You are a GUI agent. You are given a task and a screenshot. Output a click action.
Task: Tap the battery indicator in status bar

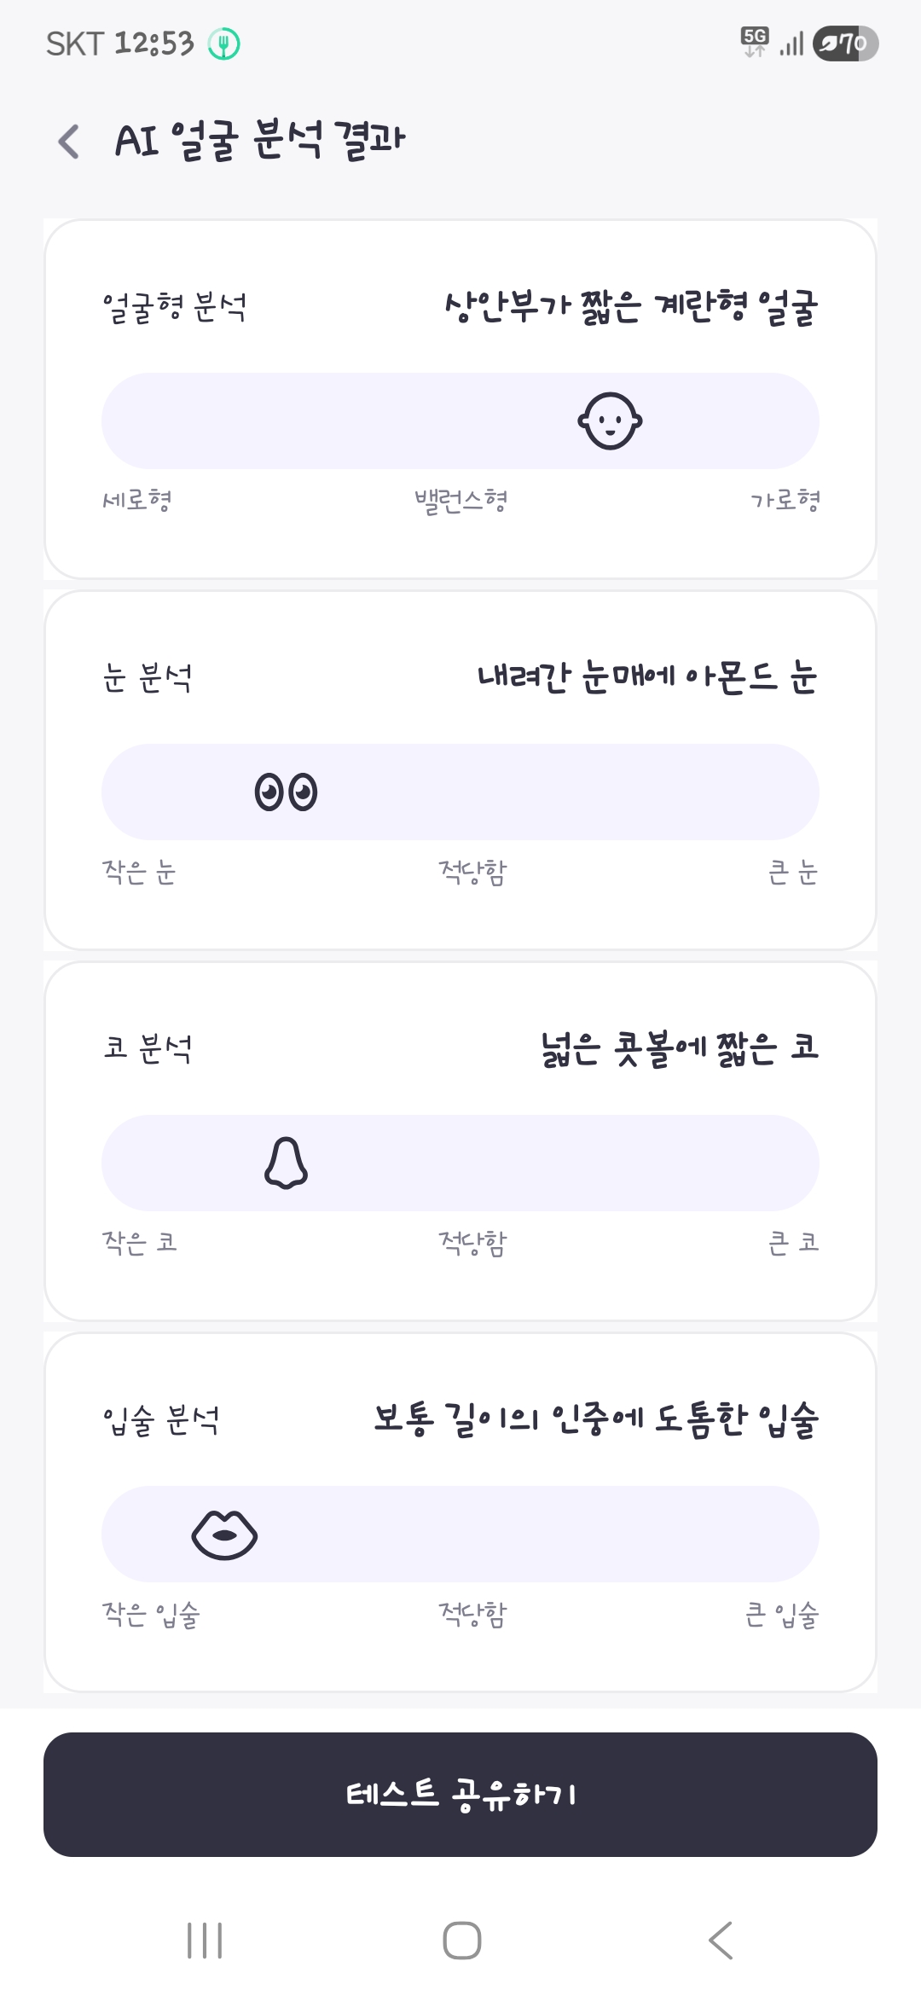844,44
